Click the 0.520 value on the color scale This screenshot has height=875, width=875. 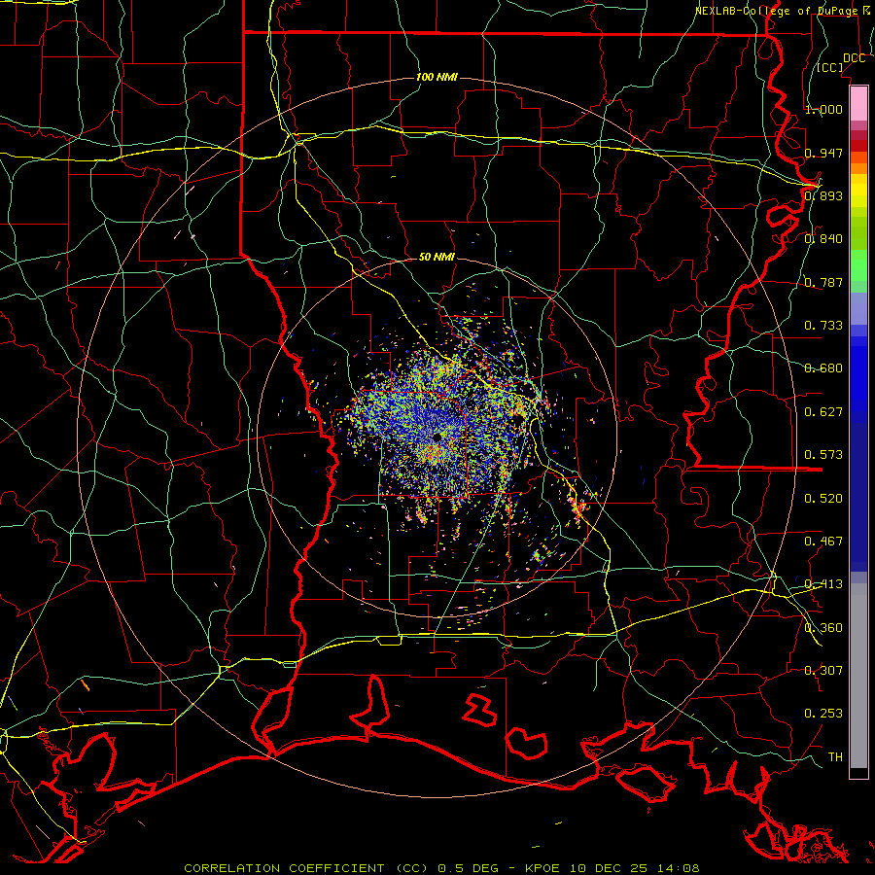pyautogui.click(x=823, y=499)
